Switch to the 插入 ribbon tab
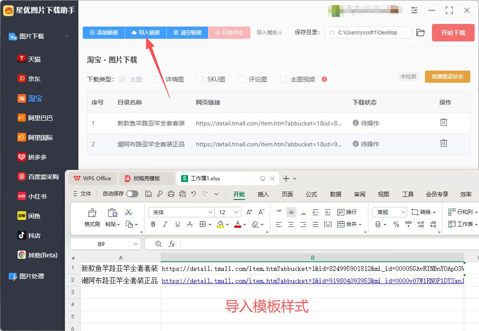The image size is (479, 331). 263,194
